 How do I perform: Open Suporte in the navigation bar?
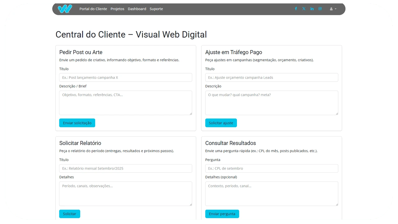[156, 9]
